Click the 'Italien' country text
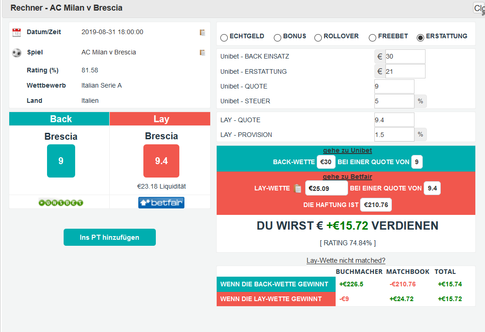The height and width of the screenshot is (332, 485). pyautogui.click(x=90, y=101)
